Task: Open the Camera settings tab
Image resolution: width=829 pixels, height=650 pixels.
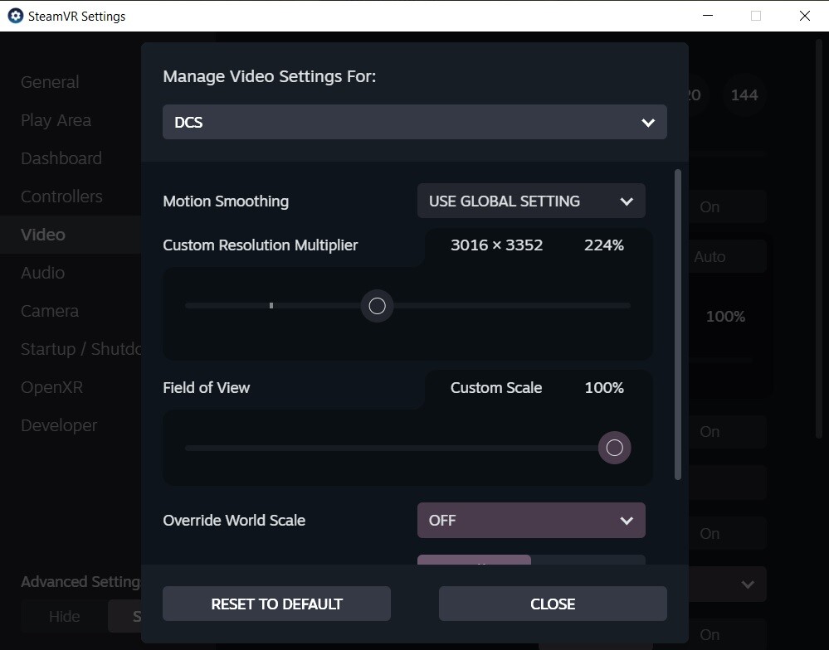Action: click(50, 310)
